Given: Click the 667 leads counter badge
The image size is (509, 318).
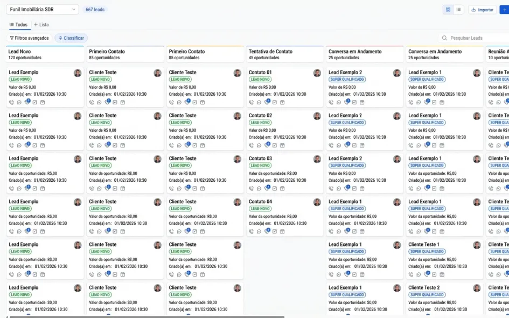Looking at the screenshot, I should [95, 10].
